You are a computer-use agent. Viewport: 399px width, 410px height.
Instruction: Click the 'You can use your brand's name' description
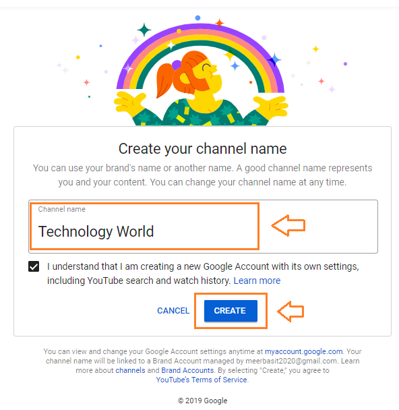202,175
